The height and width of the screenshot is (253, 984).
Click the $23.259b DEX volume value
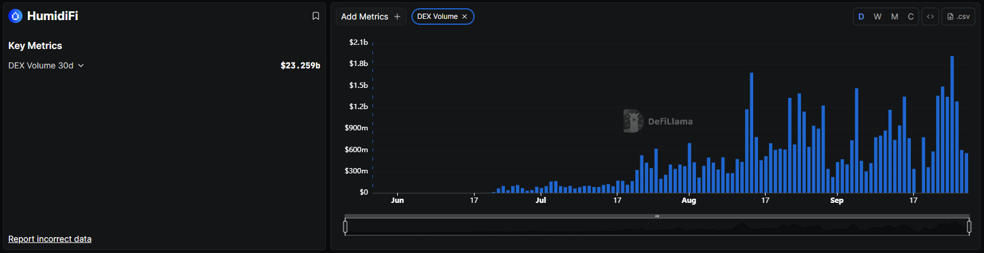click(x=300, y=65)
